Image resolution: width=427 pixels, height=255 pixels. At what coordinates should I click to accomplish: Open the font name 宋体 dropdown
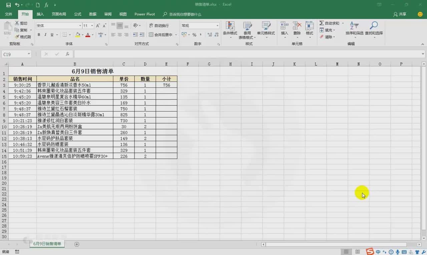(80, 26)
